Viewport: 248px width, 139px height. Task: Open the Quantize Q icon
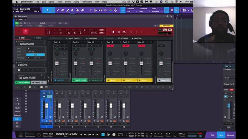105,10
